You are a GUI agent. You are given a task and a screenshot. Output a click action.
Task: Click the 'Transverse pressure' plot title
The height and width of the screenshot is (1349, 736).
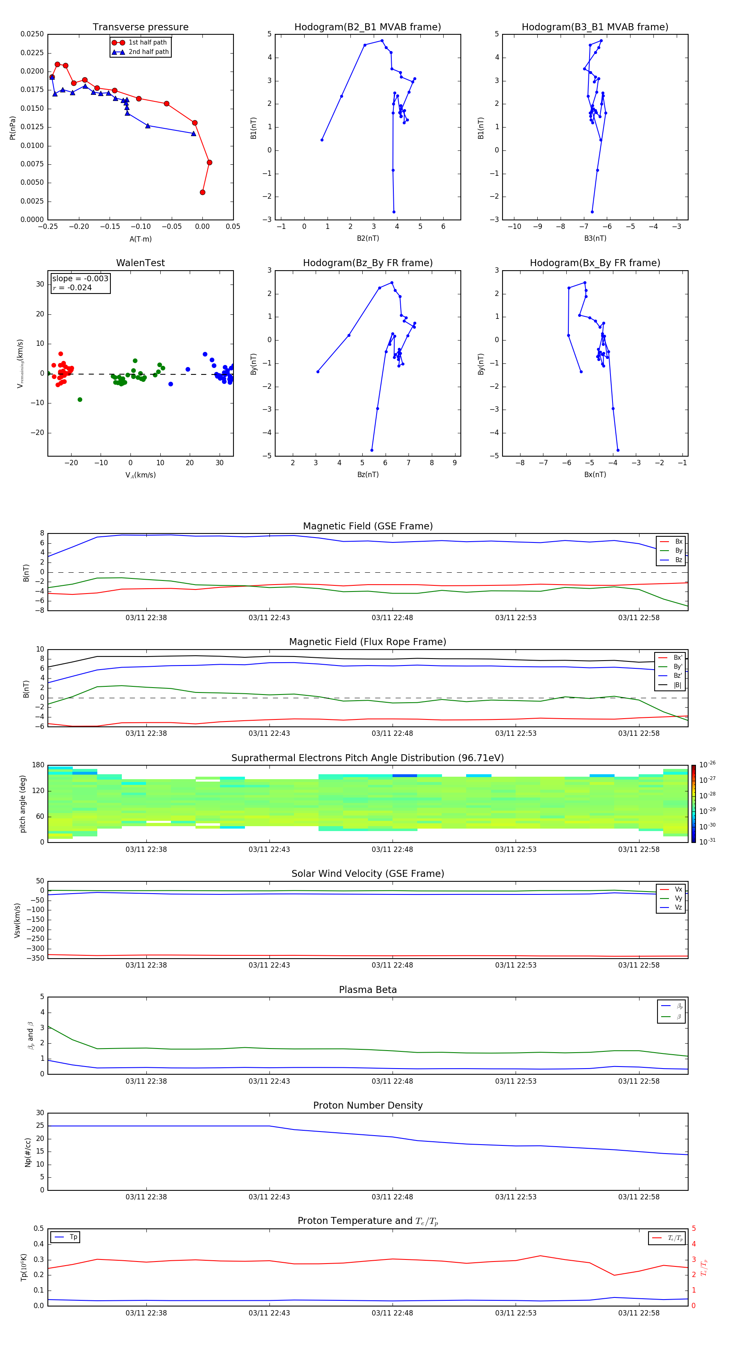point(140,27)
